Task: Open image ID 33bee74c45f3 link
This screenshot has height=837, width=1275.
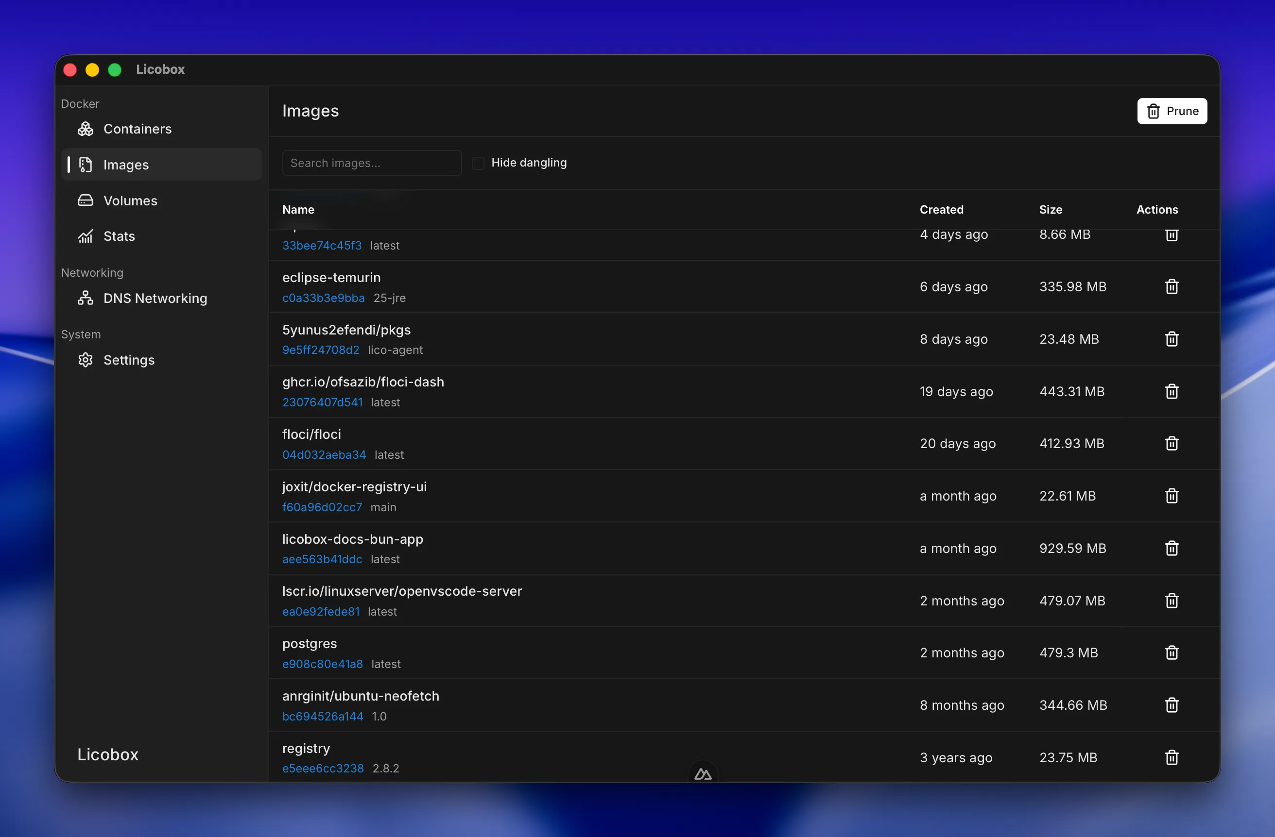Action: [322, 246]
